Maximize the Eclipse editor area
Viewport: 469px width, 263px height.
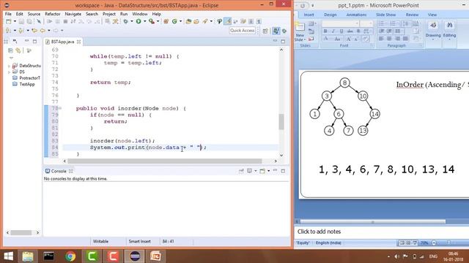pos(283,41)
